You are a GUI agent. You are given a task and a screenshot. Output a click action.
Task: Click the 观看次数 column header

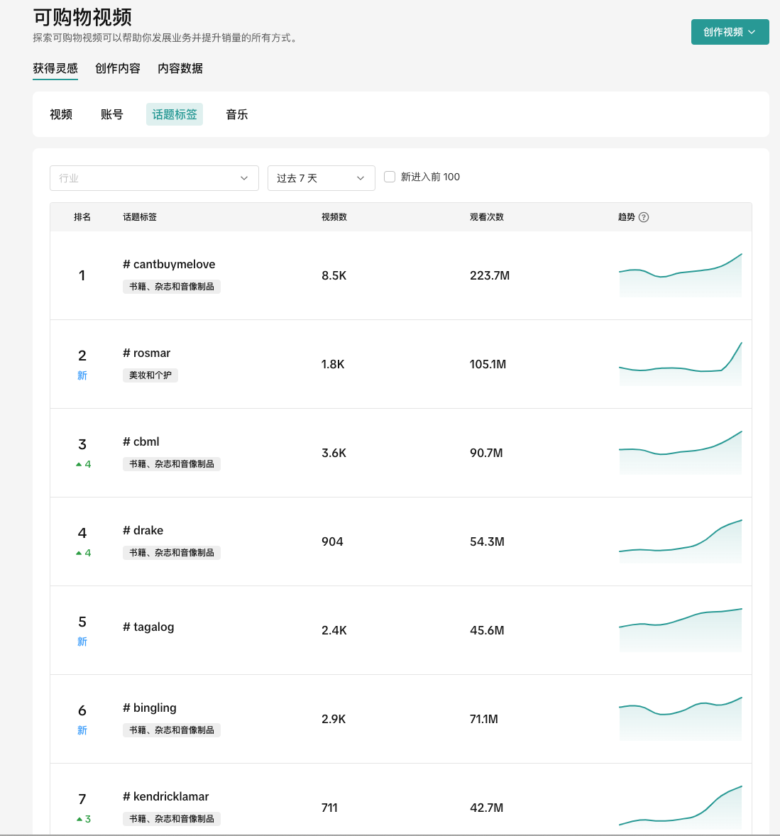[x=487, y=217]
